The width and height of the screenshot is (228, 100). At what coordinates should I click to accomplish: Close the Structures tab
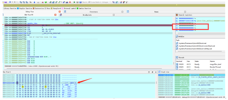(122, 12)
